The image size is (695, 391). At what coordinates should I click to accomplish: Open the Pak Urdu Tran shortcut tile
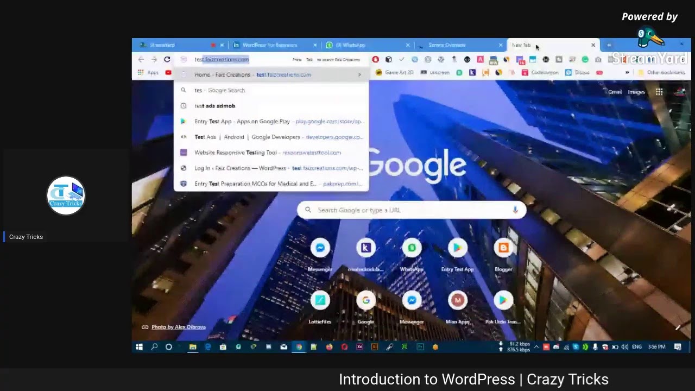(503, 306)
